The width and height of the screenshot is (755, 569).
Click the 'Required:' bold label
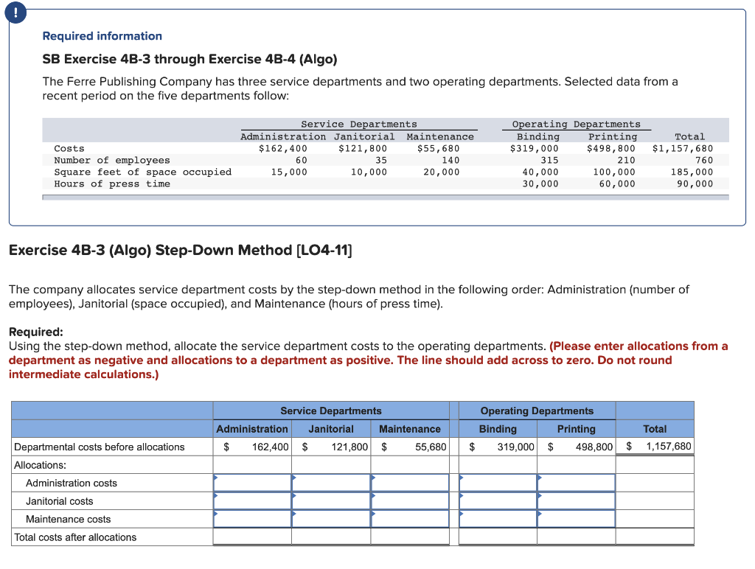(36, 332)
